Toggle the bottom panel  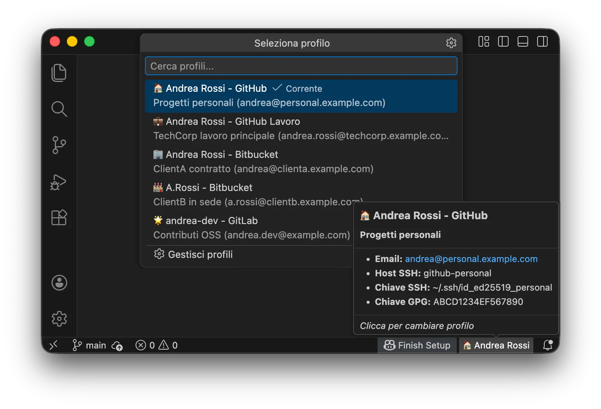[x=523, y=41]
